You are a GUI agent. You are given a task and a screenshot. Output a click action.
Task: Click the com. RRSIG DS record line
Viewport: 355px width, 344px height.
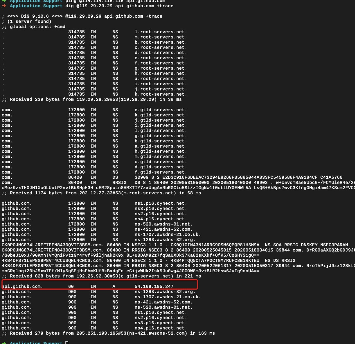[178, 183]
